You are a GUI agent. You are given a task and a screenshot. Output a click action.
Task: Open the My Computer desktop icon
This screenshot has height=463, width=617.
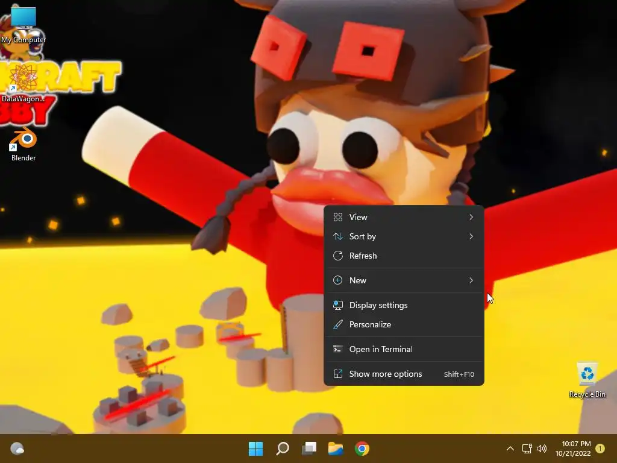[23, 24]
